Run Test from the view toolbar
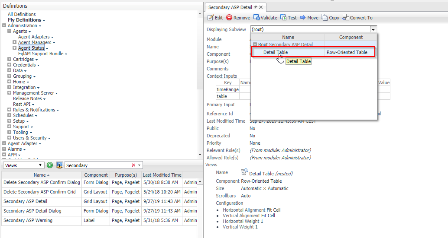This screenshot has height=238, width=448. click(283, 18)
